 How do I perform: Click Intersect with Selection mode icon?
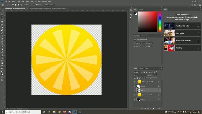click(x=21, y=5)
